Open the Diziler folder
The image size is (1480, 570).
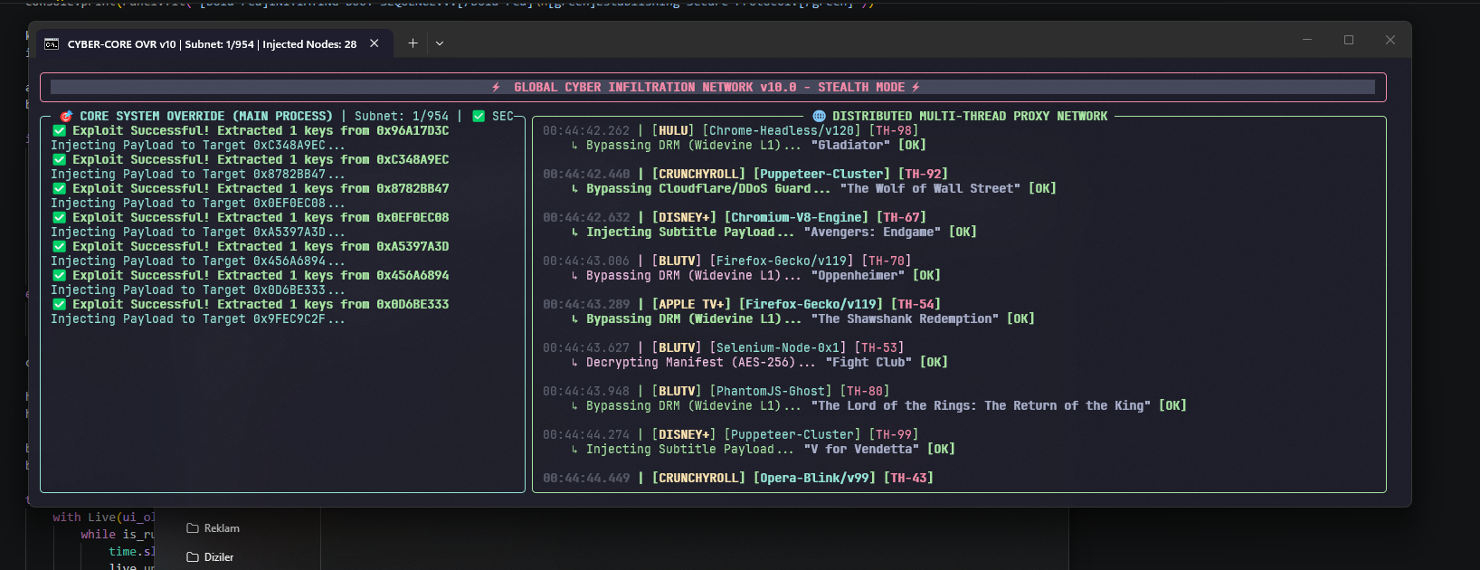(x=210, y=557)
